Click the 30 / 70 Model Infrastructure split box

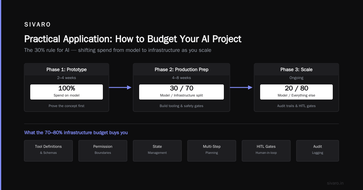[181, 92]
